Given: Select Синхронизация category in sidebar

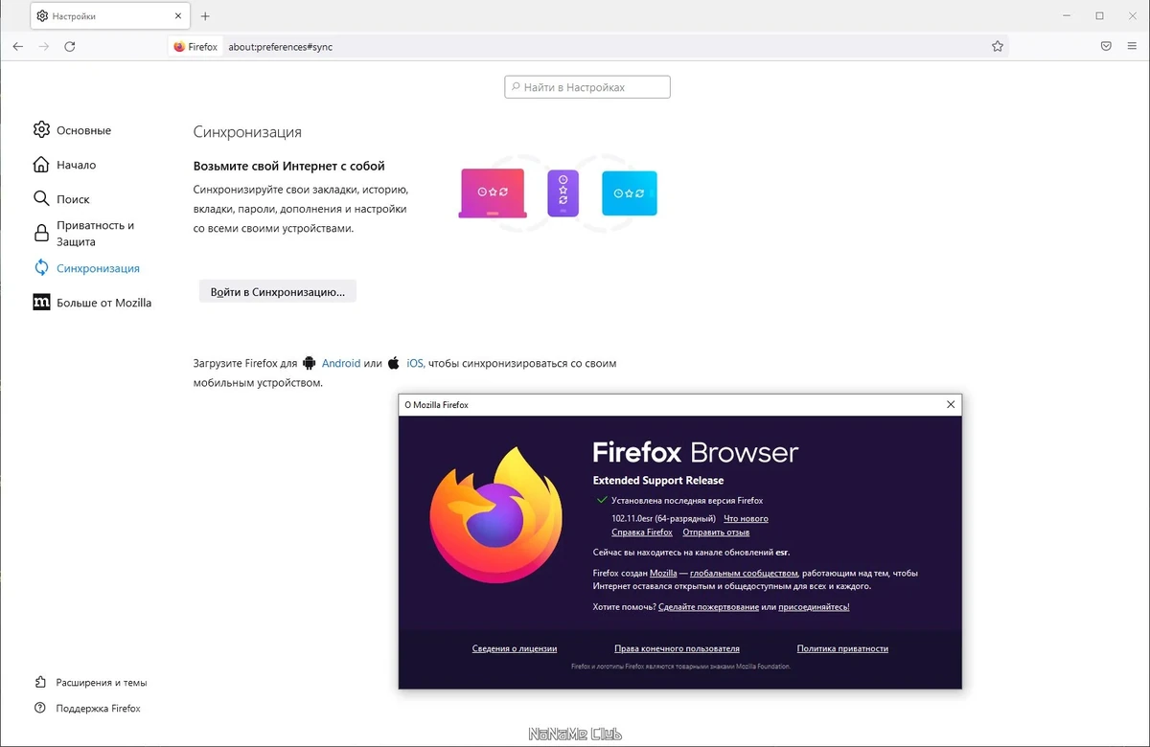Looking at the screenshot, I should 98,268.
